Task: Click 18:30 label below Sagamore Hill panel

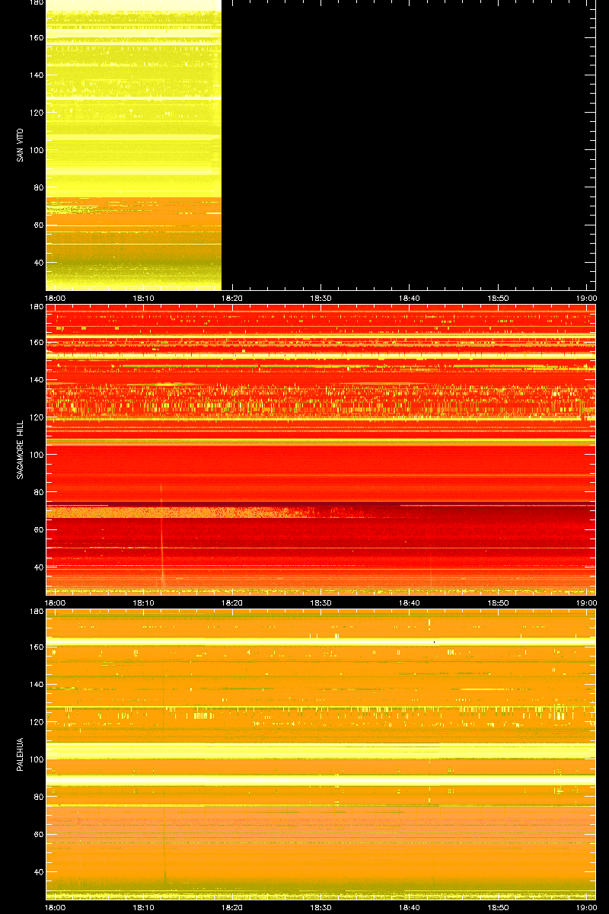Action: tap(320, 602)
